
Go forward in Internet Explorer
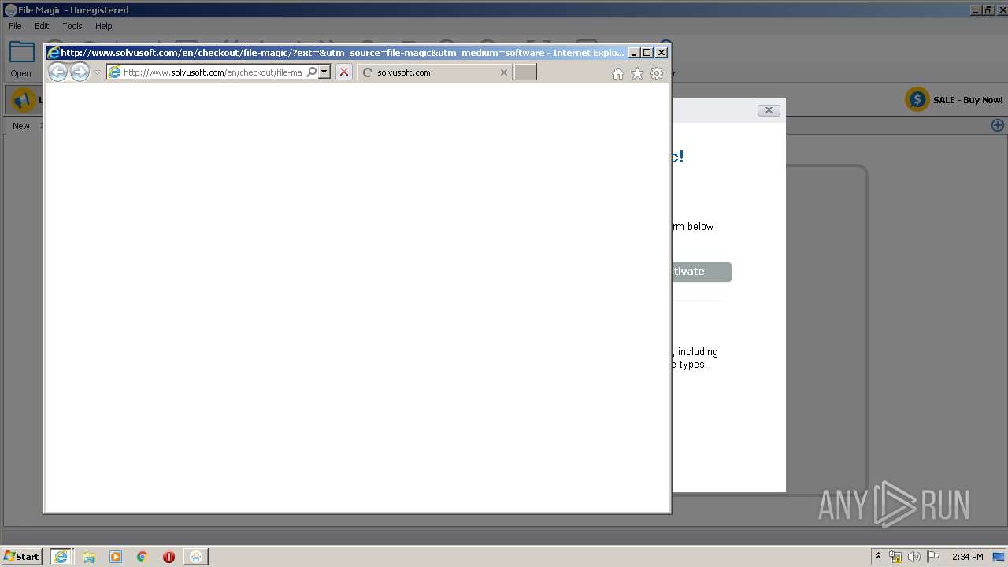click(x=80, y=72)
